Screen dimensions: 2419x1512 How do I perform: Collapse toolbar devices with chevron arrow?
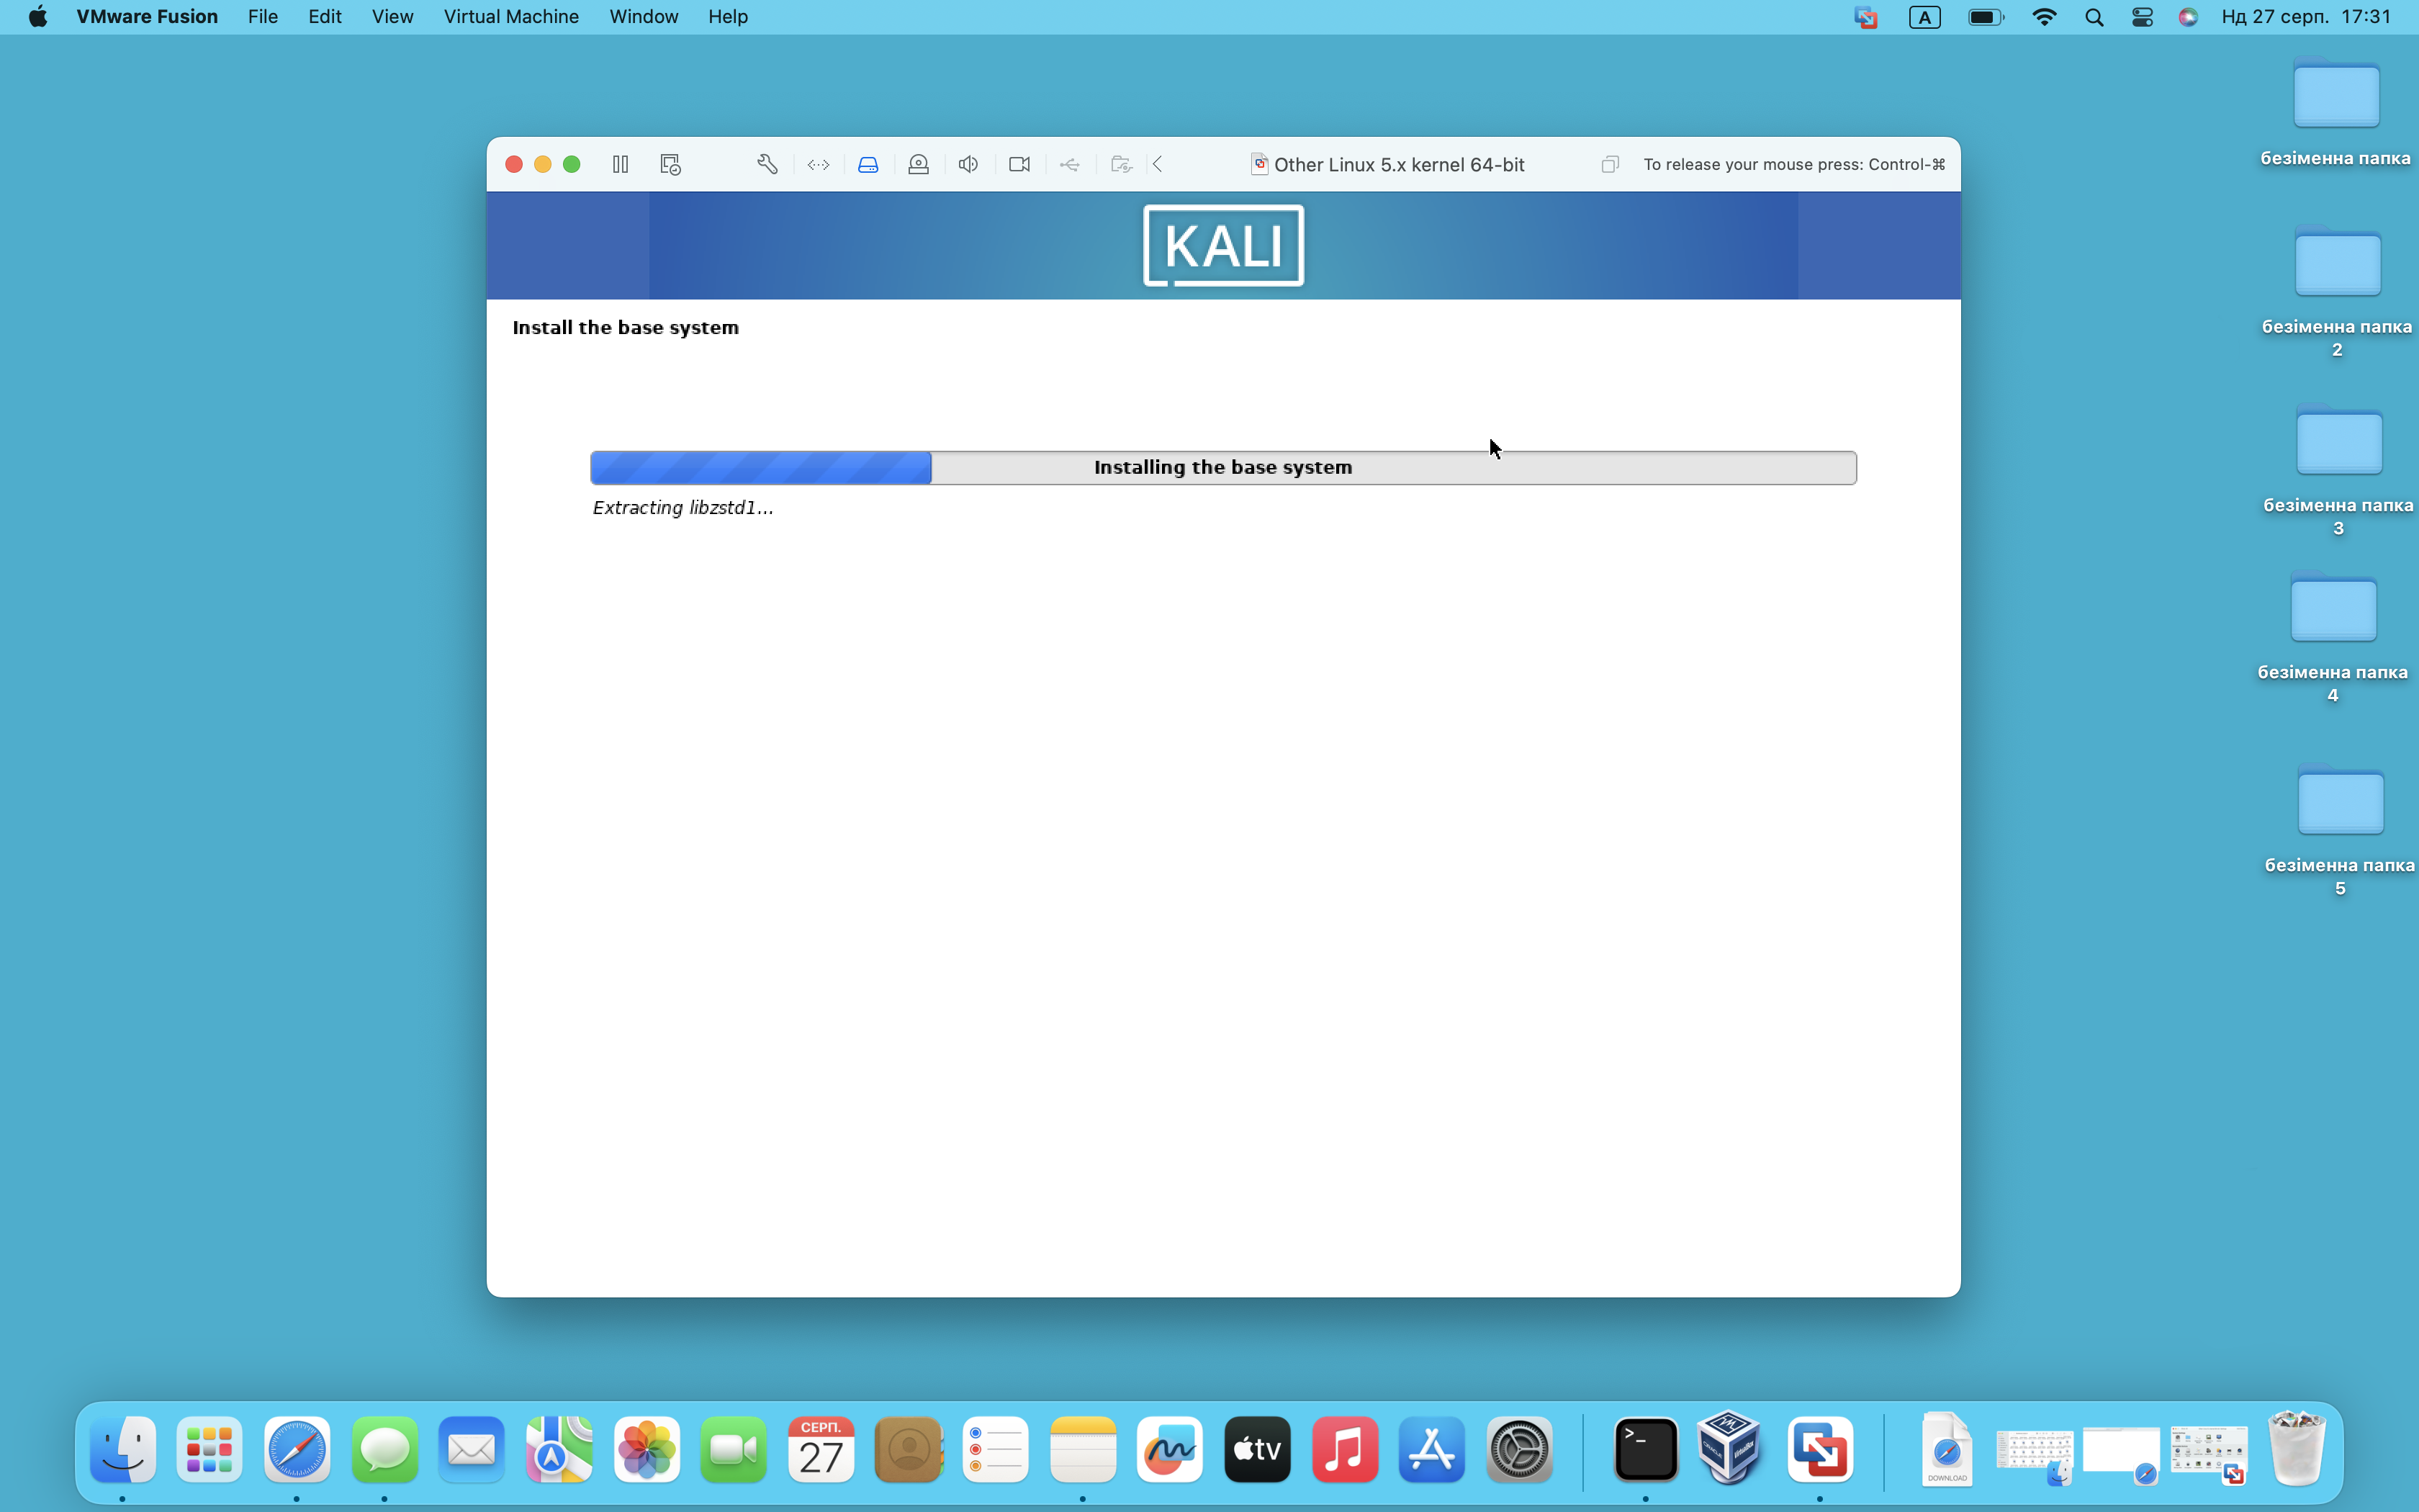(x=1158, y=164)
